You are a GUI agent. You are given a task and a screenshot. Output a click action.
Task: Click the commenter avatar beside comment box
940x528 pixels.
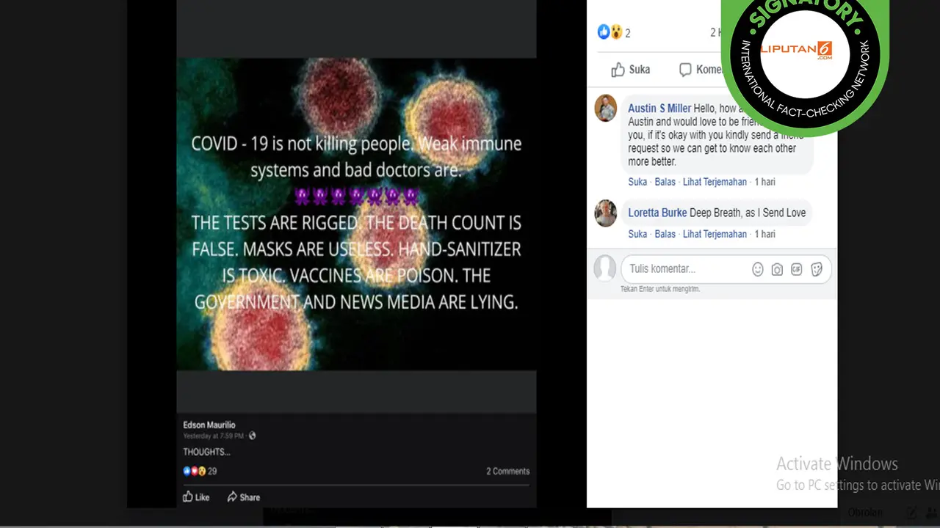(604, 268)
